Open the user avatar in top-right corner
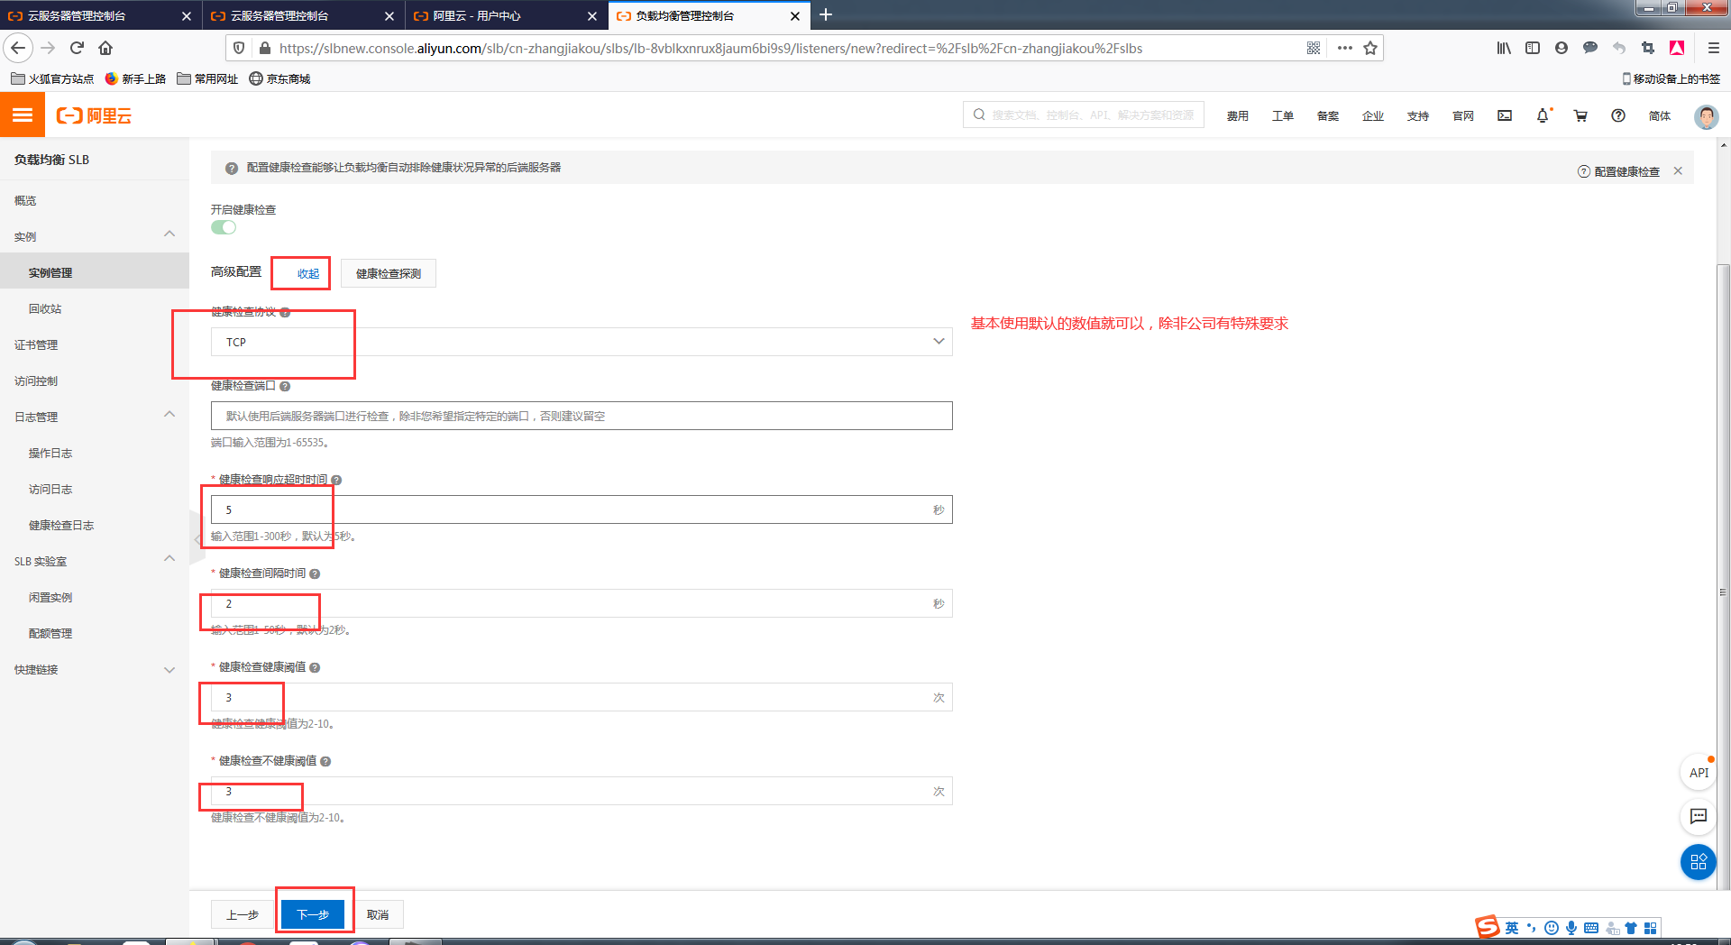This screenshot has height=945, width=1731. 1706,116
